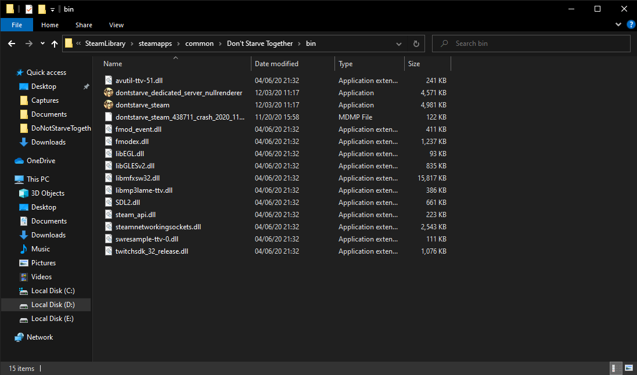Select the dontstarve_steam application icon
The image size is (637, 375).
click(108, 105)
